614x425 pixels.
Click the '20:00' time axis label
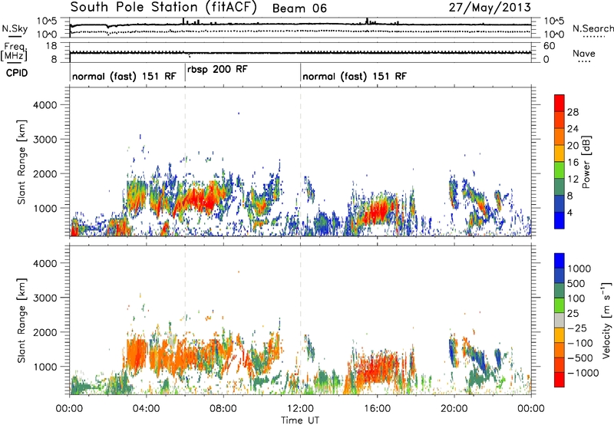pyautogui.click(x=454, y=409)
